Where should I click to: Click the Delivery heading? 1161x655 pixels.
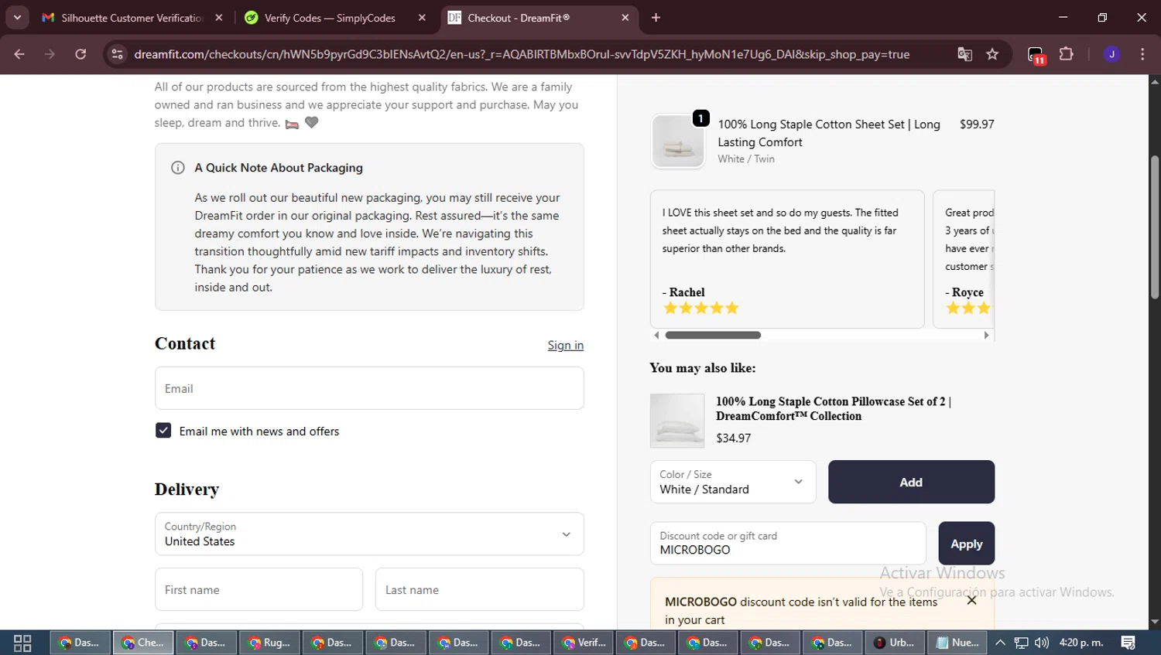187,490
